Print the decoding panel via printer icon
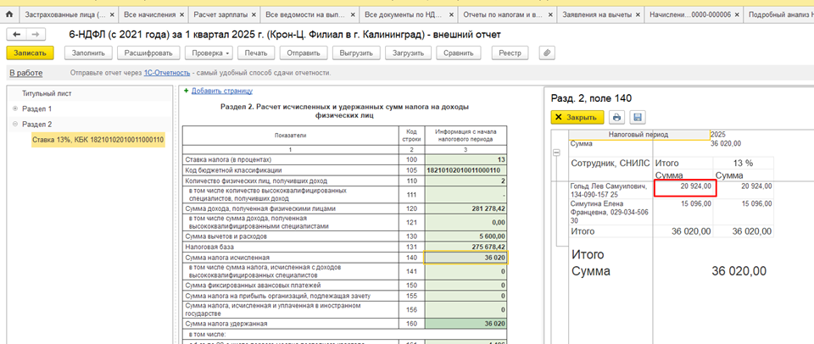The height and width of the screenshot is (344, 814). point(617,117)
